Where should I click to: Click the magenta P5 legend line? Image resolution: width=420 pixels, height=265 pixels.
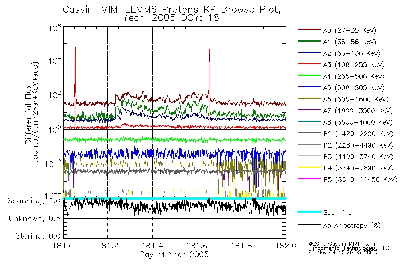(x=309, y=178)
